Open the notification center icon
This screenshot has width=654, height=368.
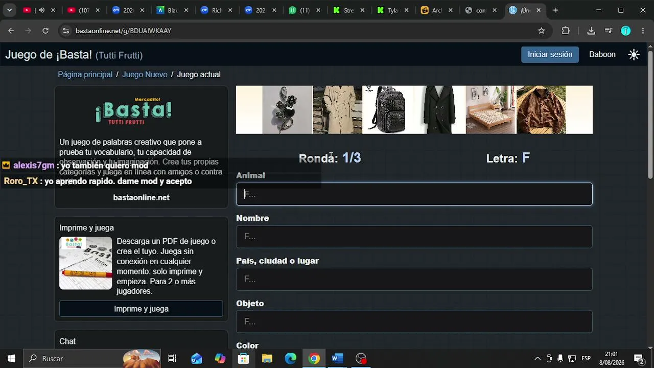click(x=639, y=358)
